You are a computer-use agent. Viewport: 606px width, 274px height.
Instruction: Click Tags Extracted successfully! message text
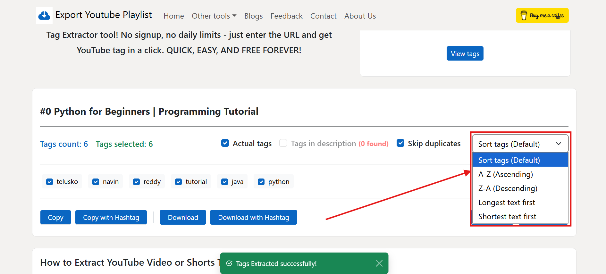point(276,263)
